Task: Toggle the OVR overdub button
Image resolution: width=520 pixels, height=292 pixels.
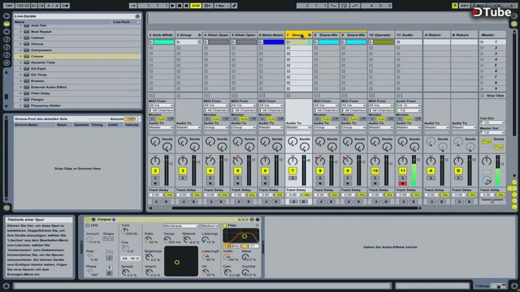Action: pos(196,6)
